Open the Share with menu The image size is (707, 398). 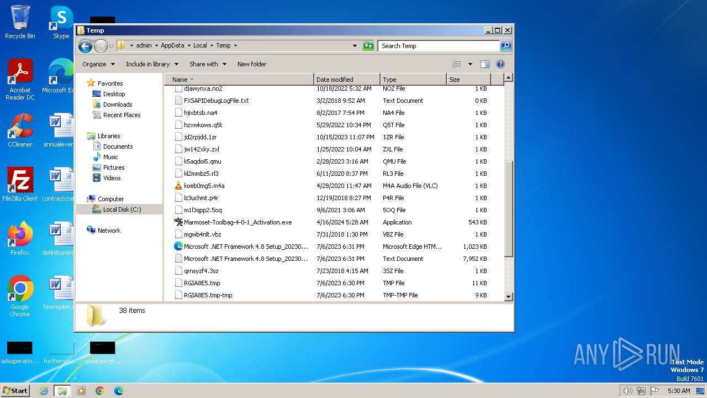[208, 64]
